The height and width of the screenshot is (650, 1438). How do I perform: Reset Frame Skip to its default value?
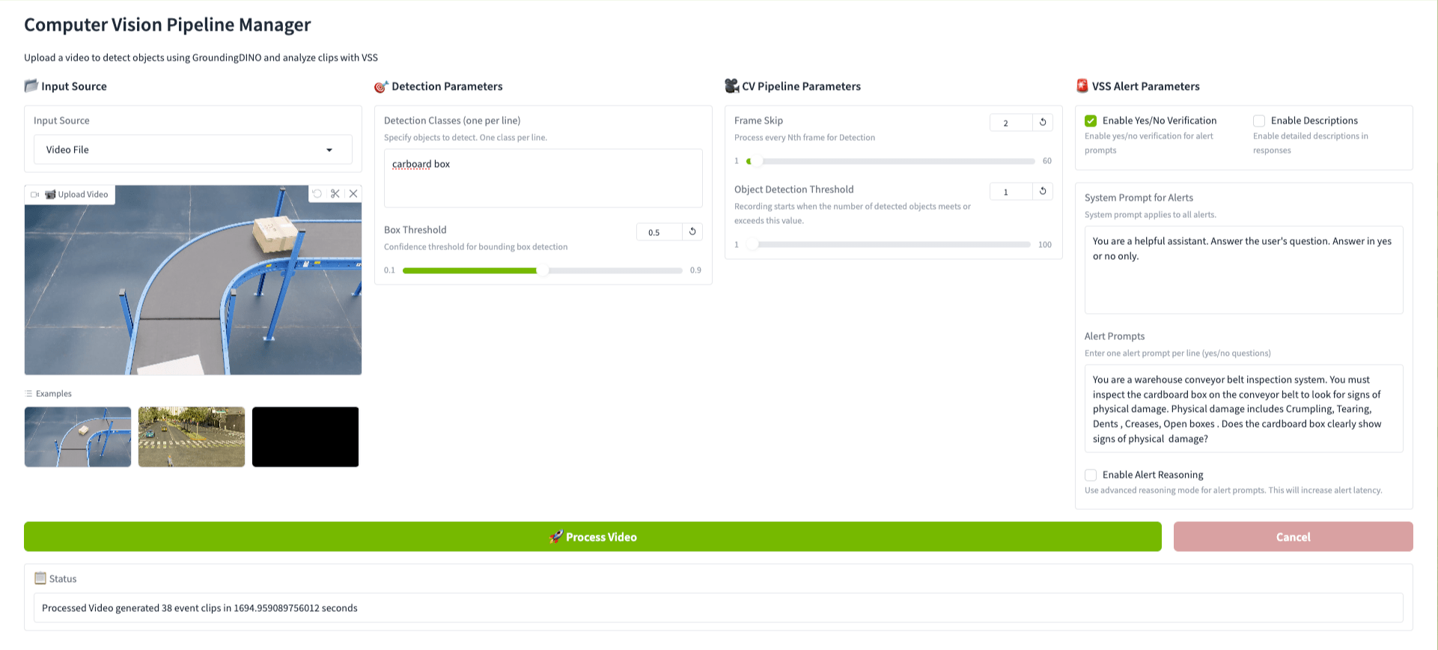tap(1043, 123)
